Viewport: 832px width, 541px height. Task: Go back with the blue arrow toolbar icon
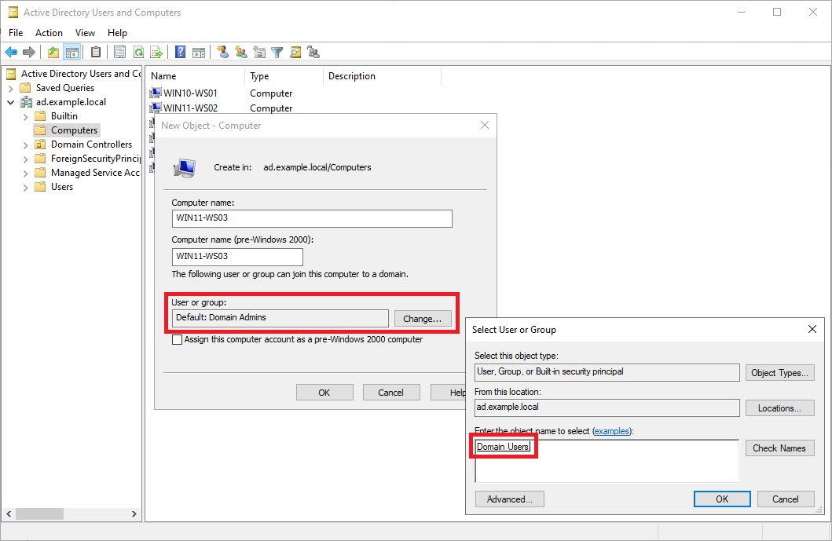point(11,52)
